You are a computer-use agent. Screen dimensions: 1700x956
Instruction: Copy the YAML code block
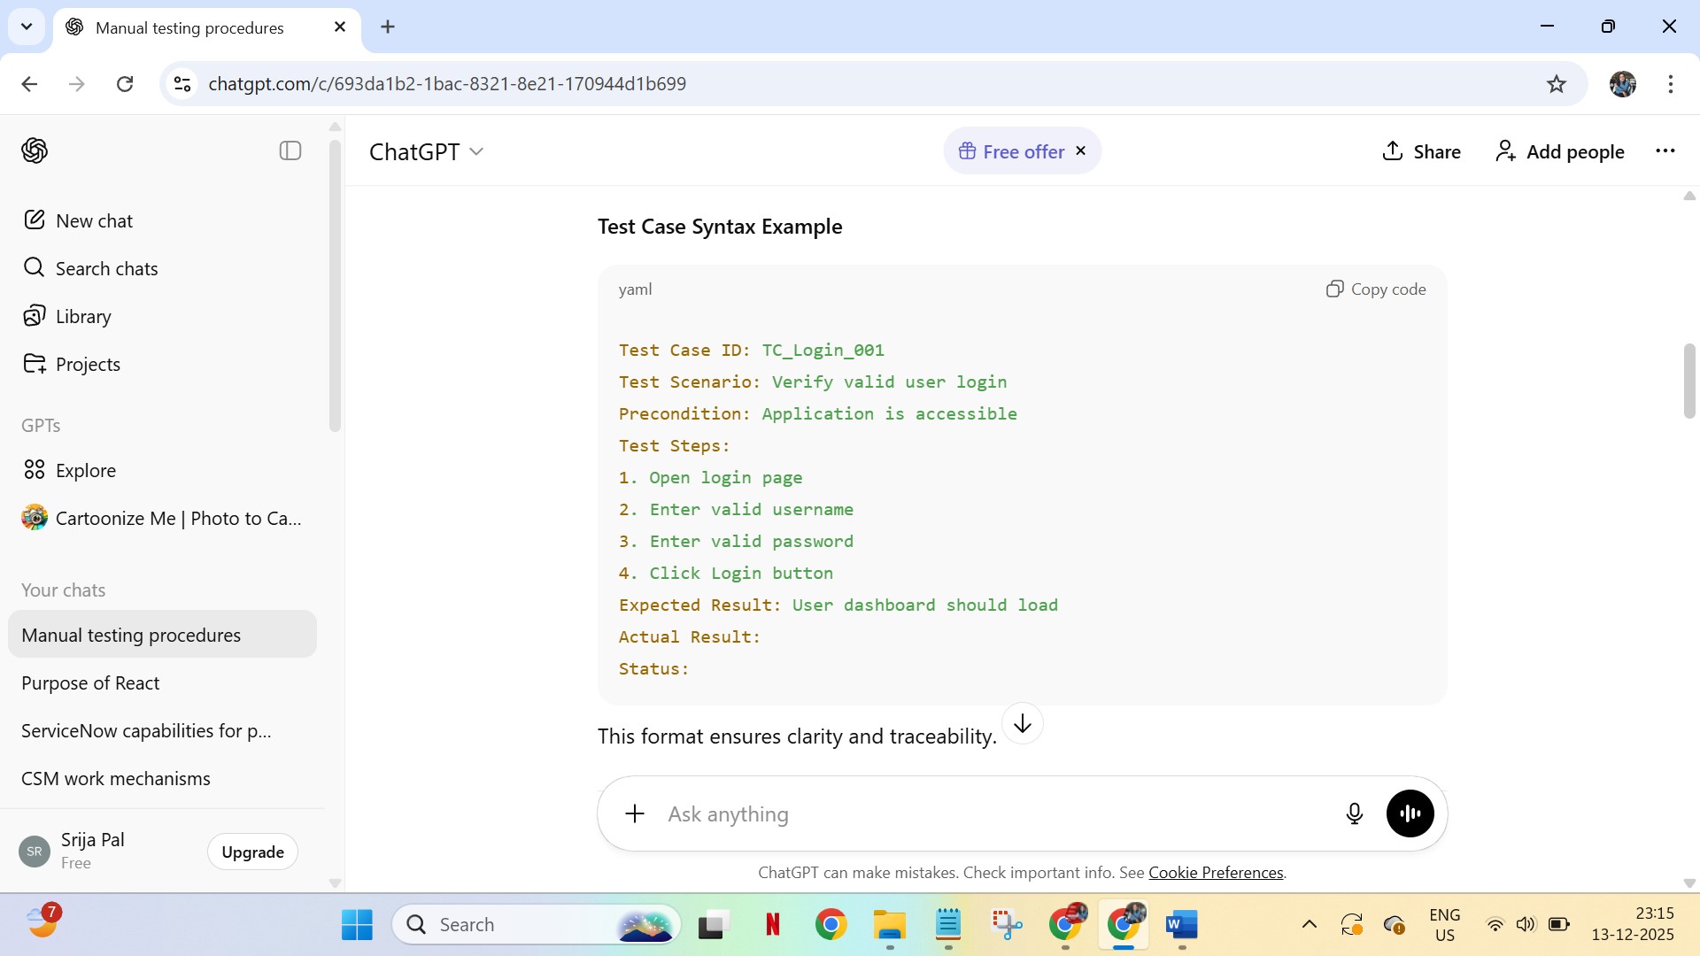(x=1376, y=289)
